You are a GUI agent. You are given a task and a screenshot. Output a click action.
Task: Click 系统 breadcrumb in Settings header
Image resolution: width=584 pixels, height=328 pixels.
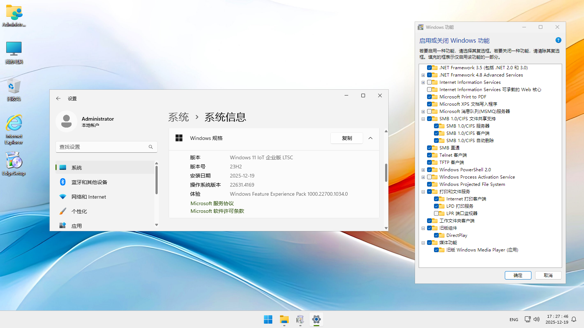pyautogui.click(x=178, y=117)
